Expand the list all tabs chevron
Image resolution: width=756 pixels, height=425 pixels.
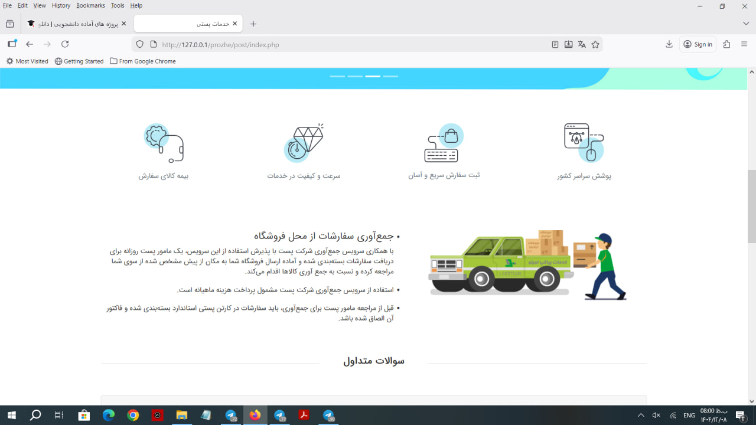coord(746,24)
